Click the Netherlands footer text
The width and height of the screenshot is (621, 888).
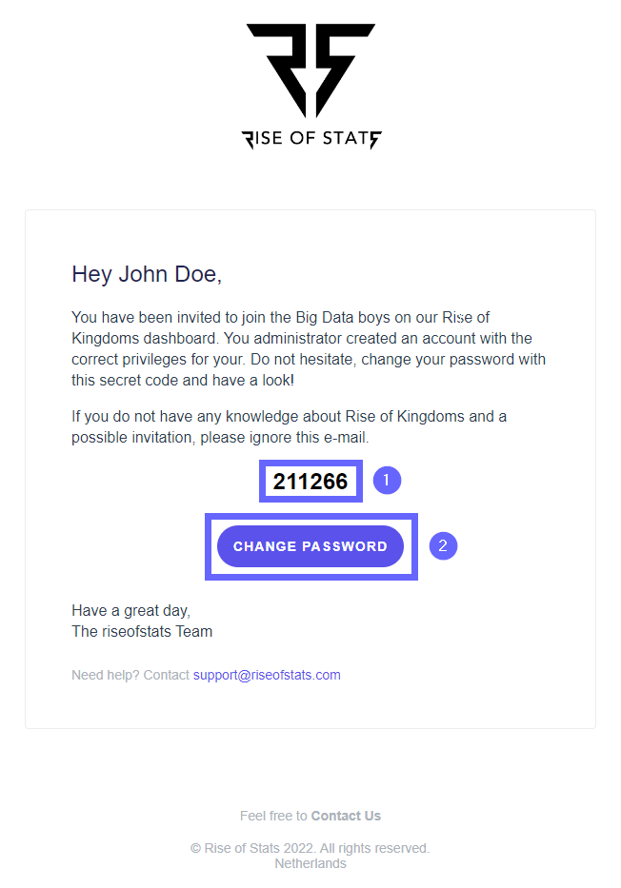(310, 864)
